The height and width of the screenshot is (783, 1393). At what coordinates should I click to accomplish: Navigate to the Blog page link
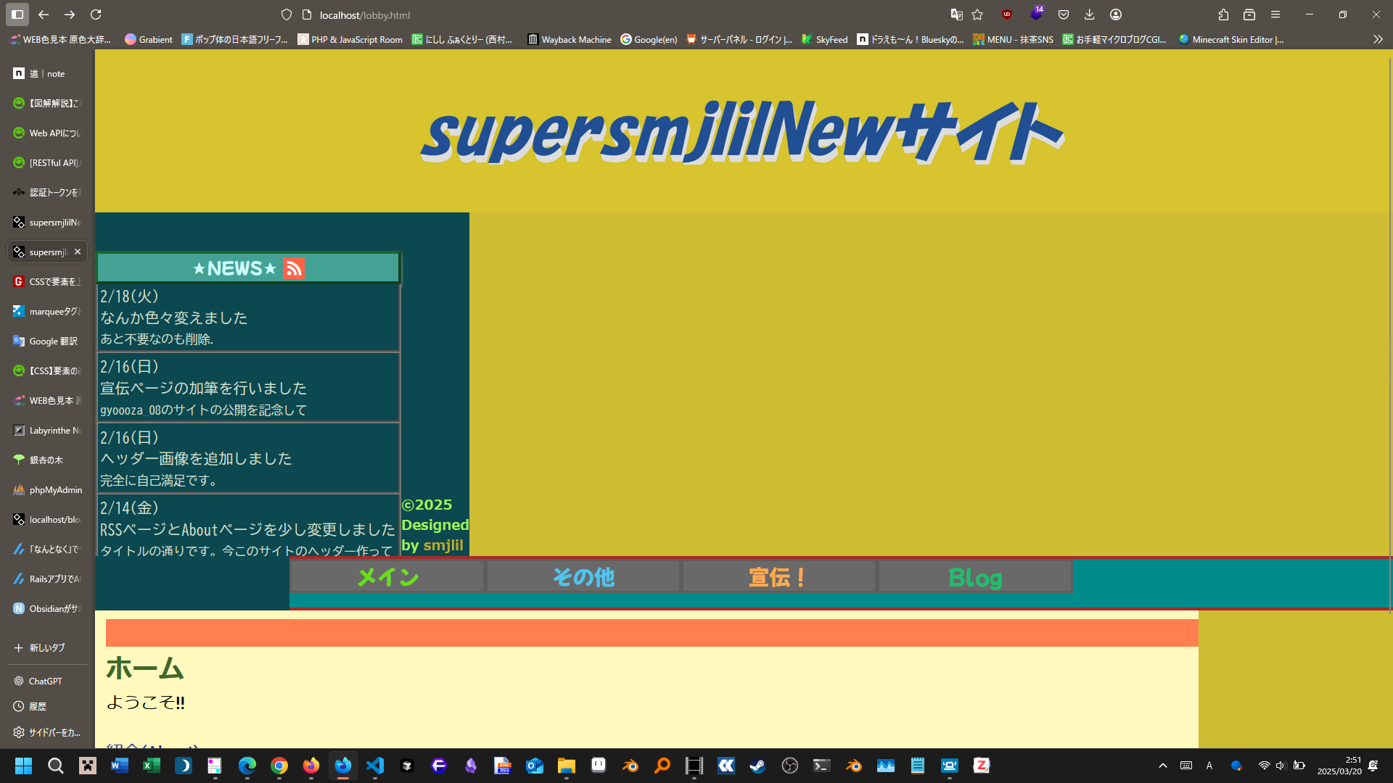click(x=976, y=577)
